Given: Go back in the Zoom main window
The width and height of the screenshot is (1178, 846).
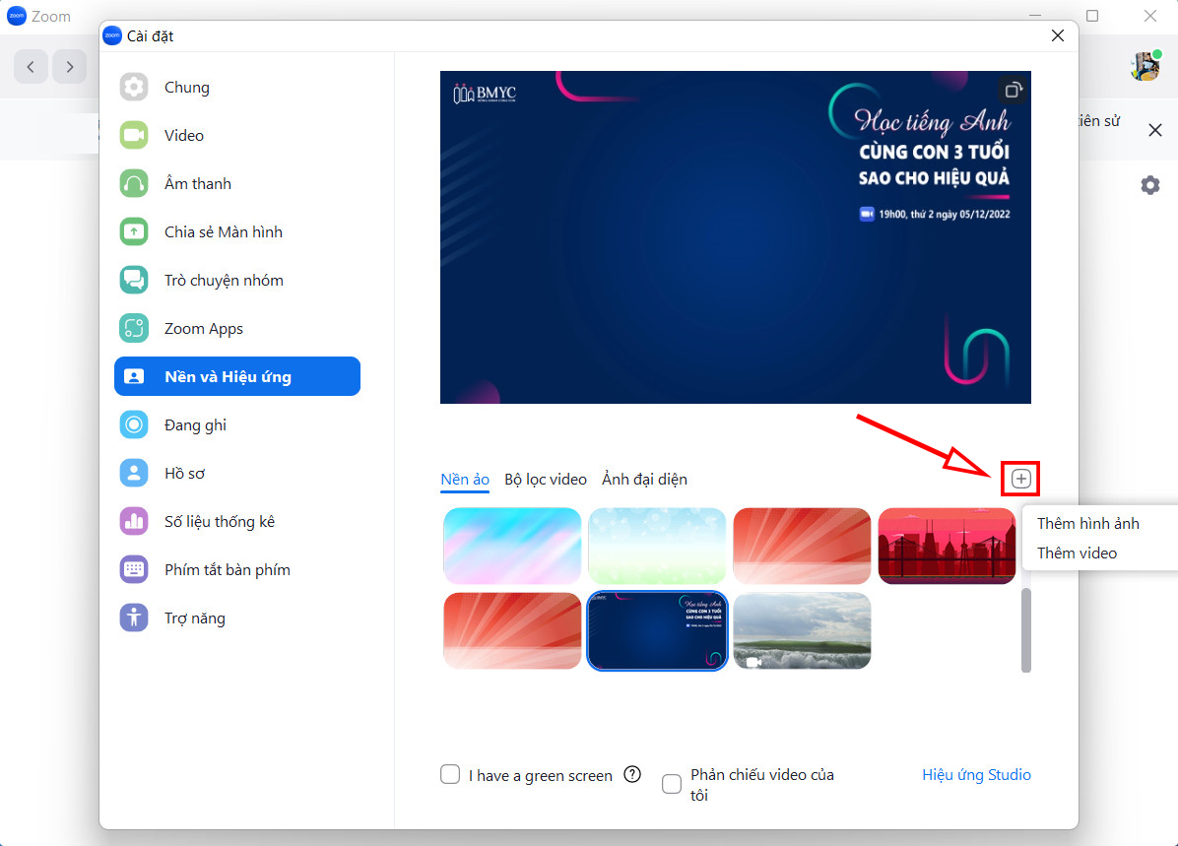Looking at the screenshot, I should tap(31, 67).
